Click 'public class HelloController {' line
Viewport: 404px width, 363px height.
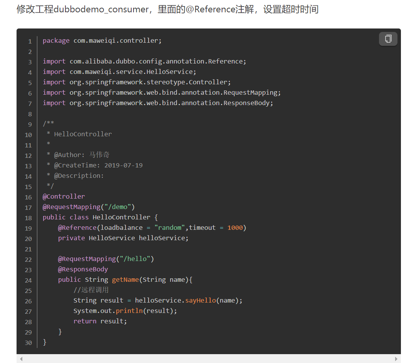[100, 217]
